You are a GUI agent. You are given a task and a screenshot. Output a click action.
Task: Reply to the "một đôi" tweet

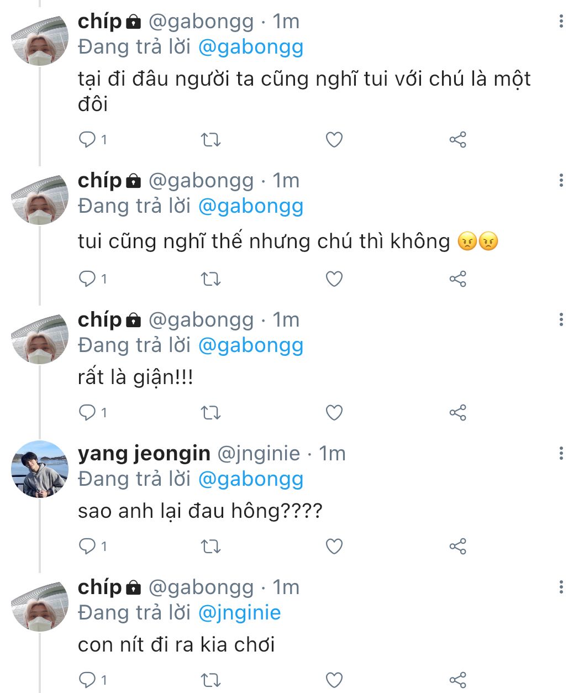[x=88, y=139]
